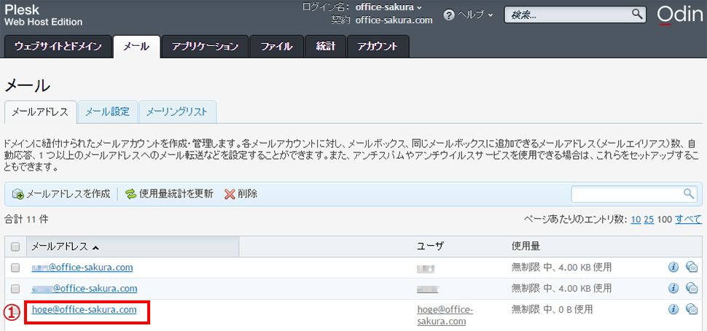Viewport: 707px width, 331px height.
Task: Toggle the select-all checkbox in table header
Action: click(x=15, y=246)
